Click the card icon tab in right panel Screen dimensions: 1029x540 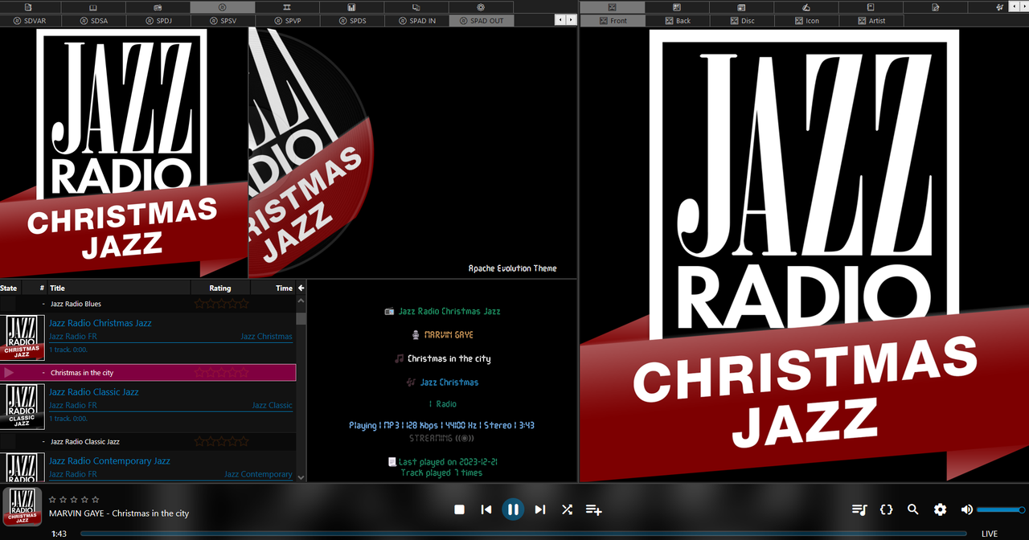741,7
